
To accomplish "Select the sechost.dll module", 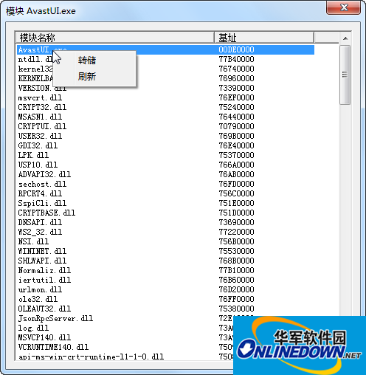I will tap(42, 184).
